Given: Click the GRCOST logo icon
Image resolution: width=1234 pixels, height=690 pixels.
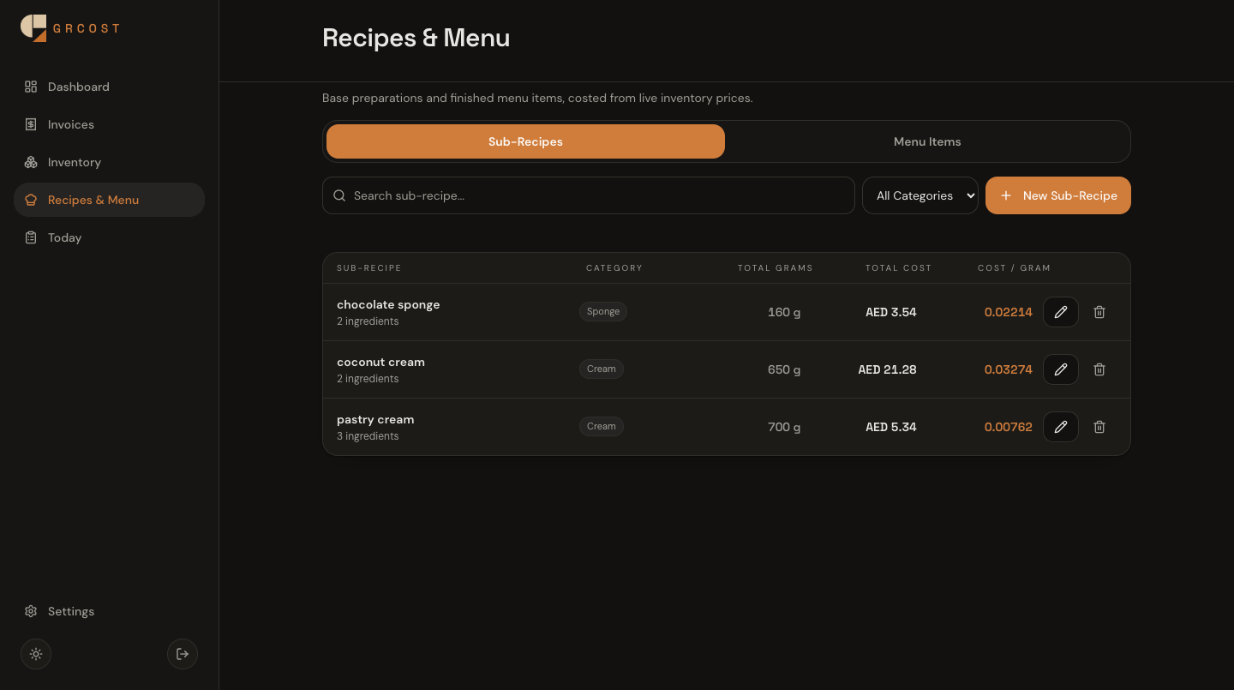Looking at the screenshot, I should 33,27.
